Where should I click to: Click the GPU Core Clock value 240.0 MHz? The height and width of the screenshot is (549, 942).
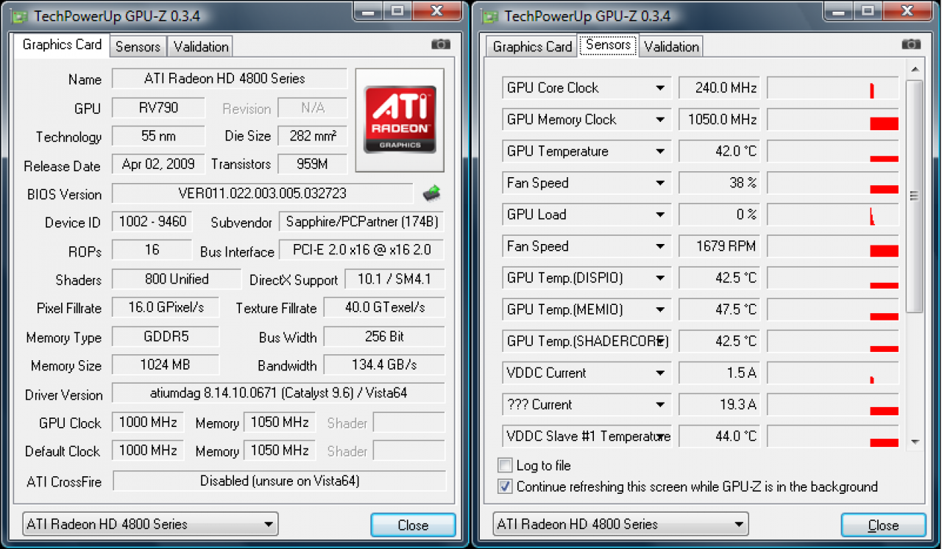click(718, 88)
